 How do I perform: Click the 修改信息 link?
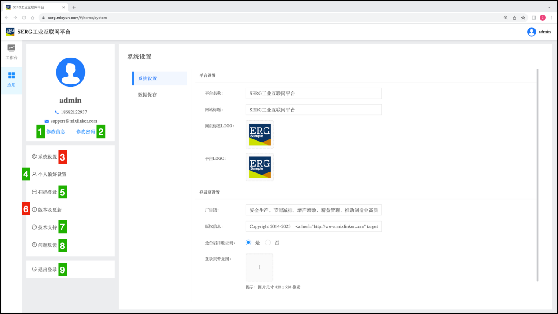point(55,131)
